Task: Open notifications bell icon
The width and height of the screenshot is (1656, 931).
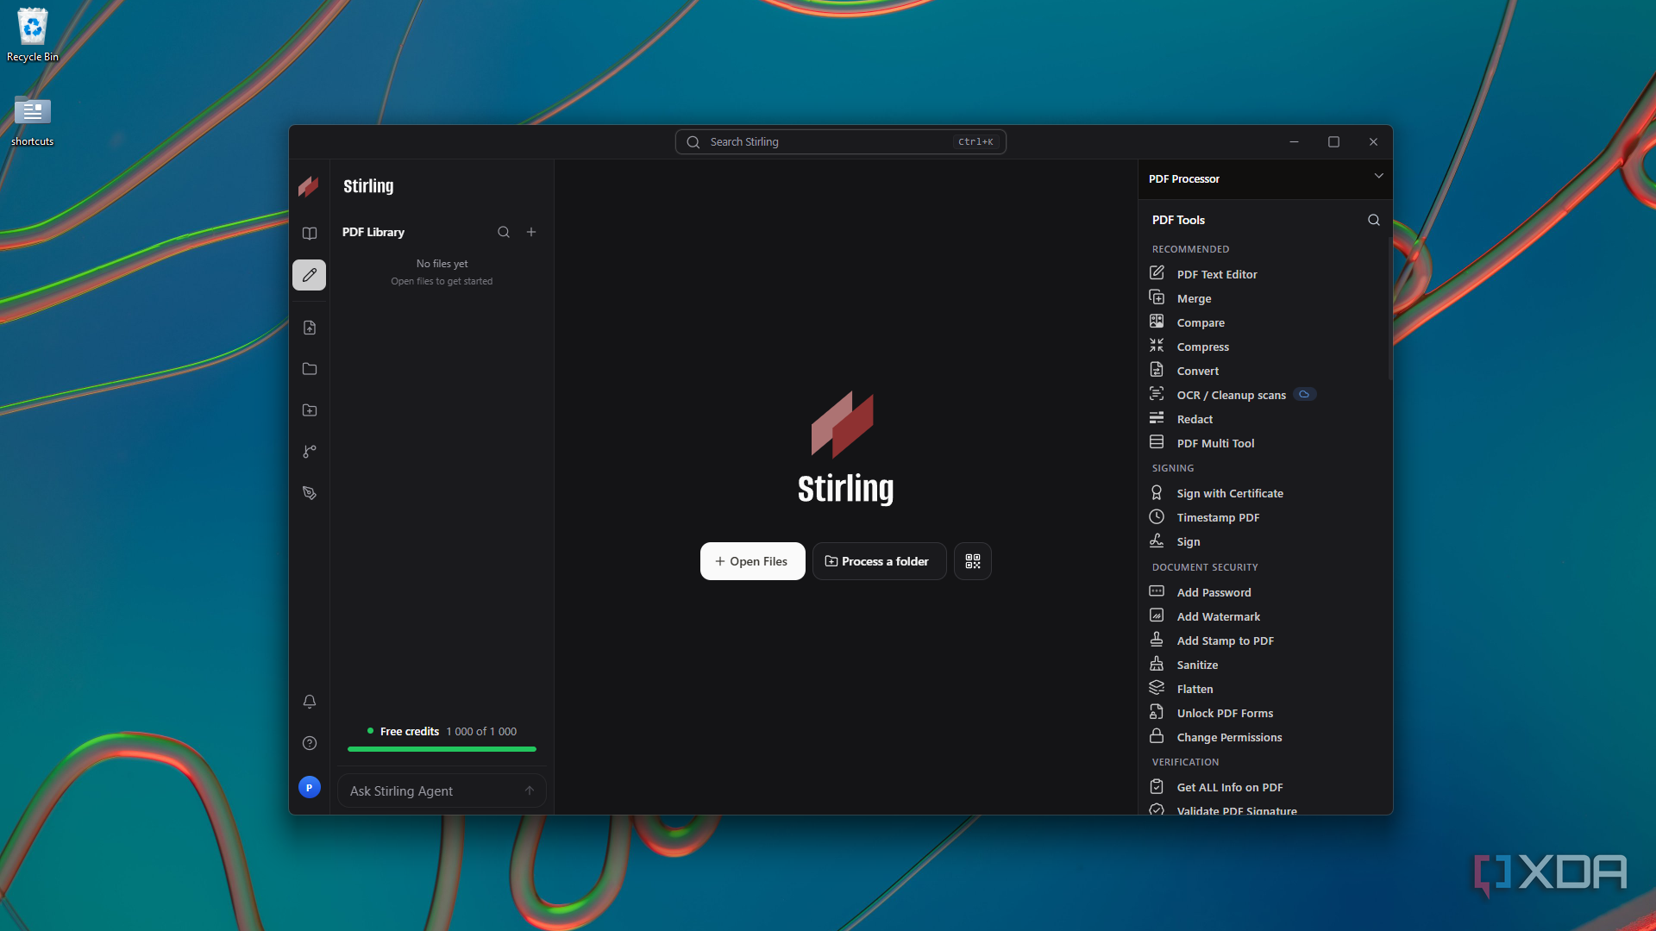Action: click(x=310, y=702)
